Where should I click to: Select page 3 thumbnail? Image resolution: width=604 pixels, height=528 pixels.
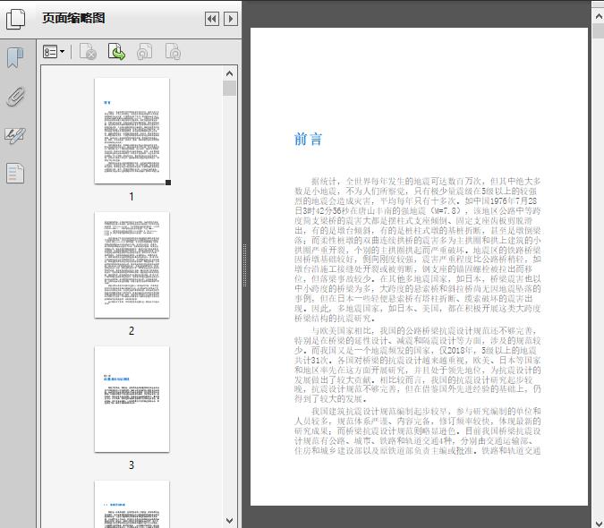point(132,399)
